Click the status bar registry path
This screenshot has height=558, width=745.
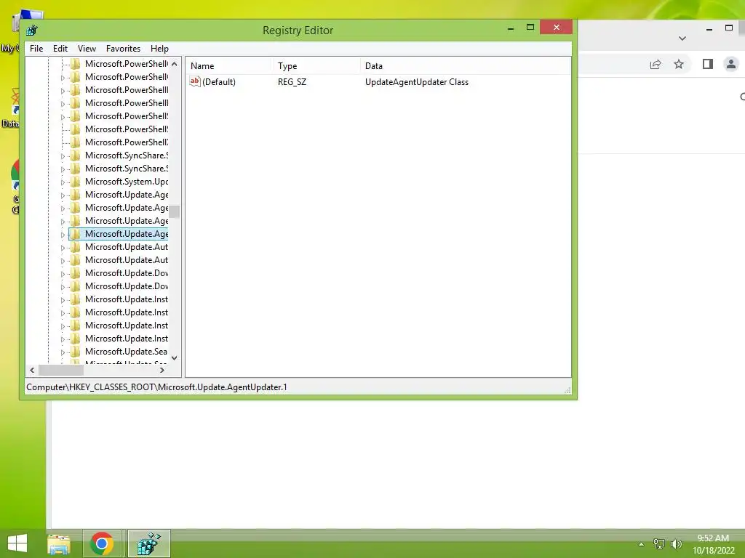coord(157,387)
